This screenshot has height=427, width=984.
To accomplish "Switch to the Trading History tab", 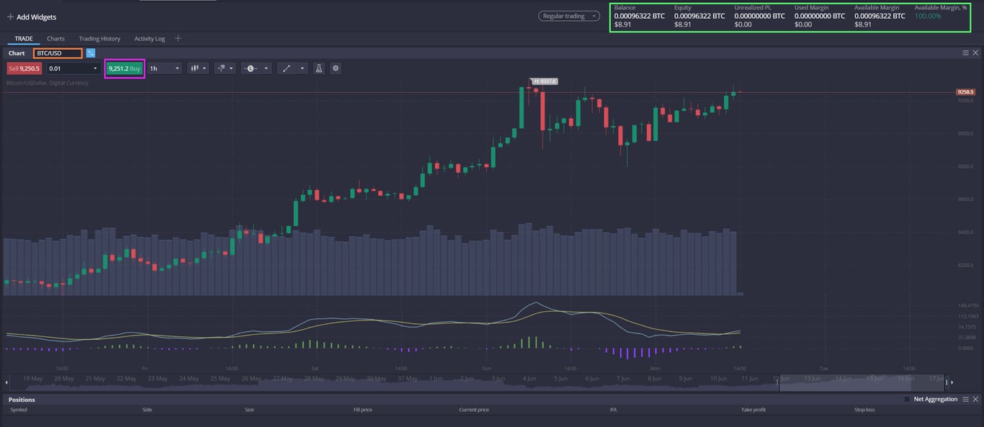I will click(x=100, y=38).
